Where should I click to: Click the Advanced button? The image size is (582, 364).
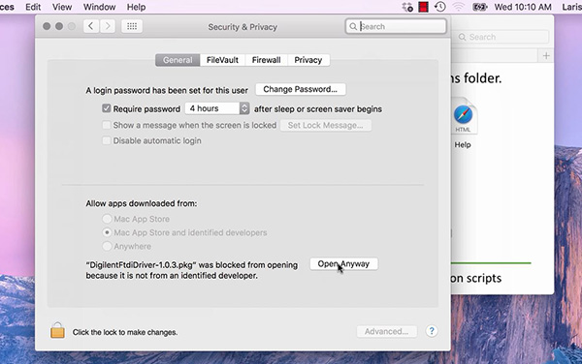[386, 331]
